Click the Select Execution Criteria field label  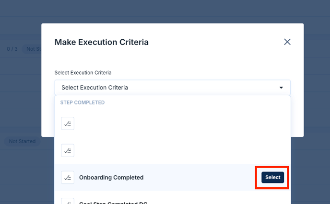pyautogui.click(x=83, y=73)
